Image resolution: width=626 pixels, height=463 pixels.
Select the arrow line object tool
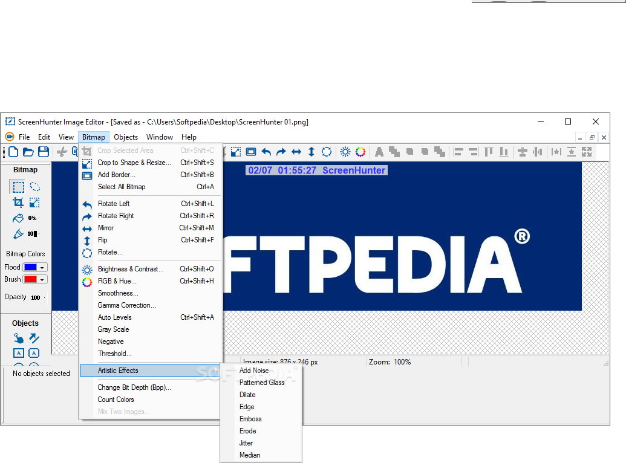tap(34, 338)
